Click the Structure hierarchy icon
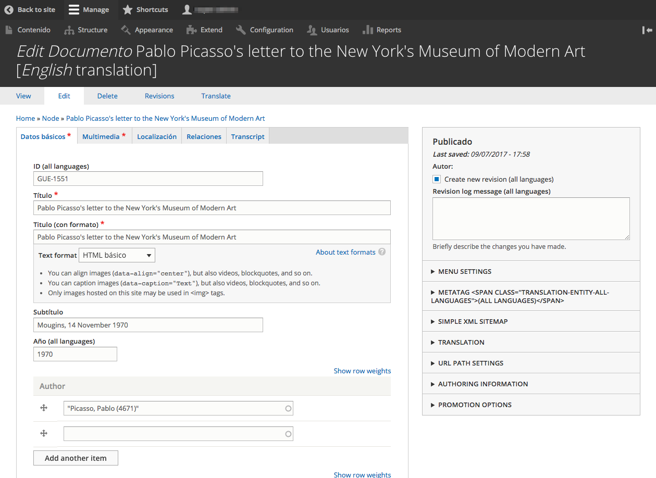 [69, 30]
